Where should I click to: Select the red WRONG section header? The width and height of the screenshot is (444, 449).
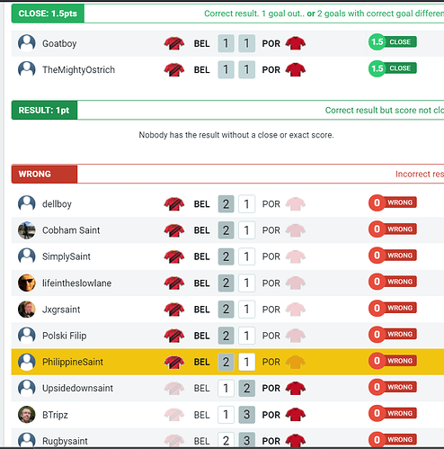click(44, 174)
